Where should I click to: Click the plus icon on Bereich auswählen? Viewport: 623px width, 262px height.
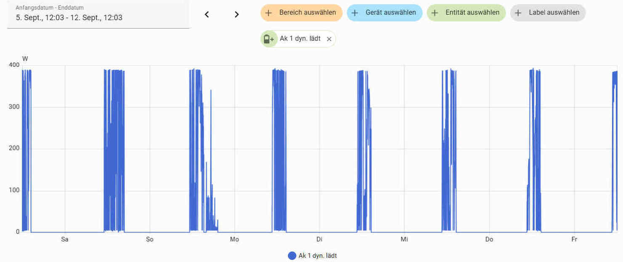point(269,13)
